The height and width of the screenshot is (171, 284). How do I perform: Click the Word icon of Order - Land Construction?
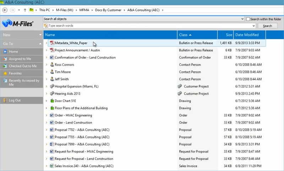(52, 123)
